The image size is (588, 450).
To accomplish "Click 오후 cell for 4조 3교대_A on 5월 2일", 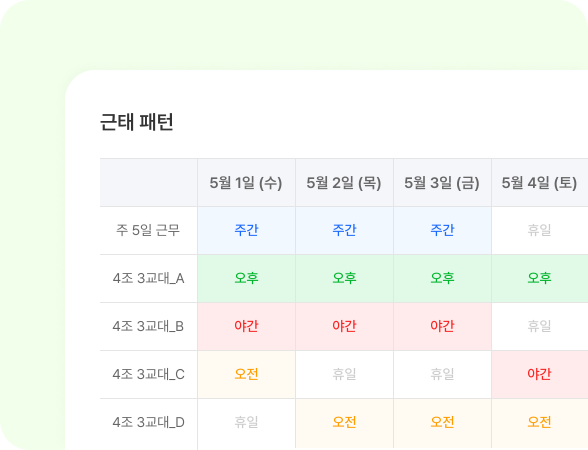I will [x=344, y=278].
